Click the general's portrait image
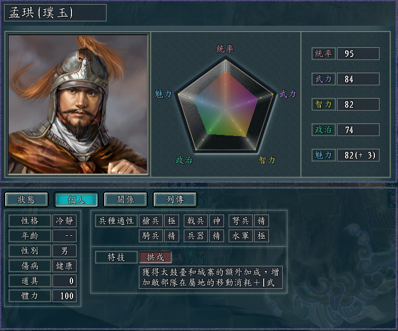This screenshot has width=398, height=331. pyautogui.click(x=78, y=104)
